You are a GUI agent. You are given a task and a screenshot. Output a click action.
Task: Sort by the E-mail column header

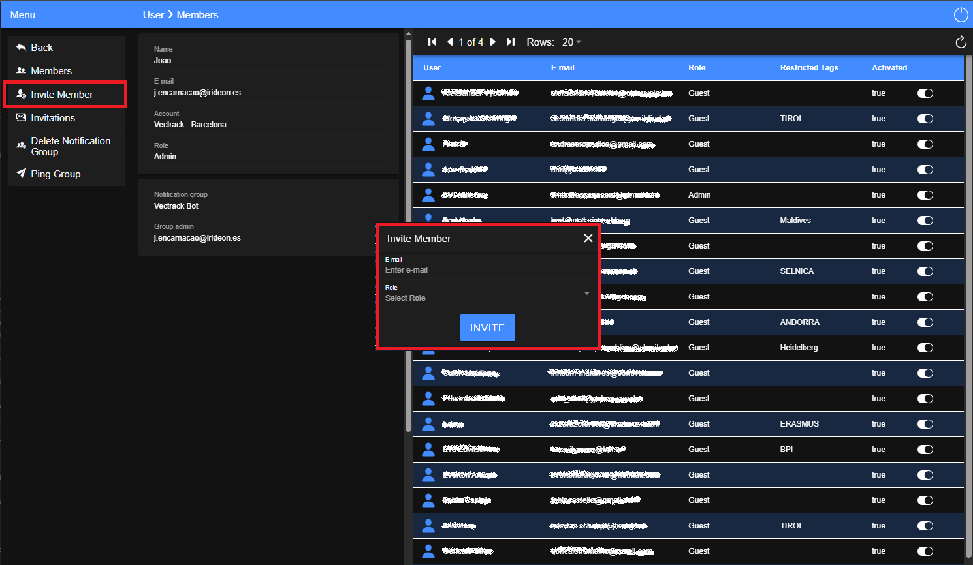[x=563, y=68]
